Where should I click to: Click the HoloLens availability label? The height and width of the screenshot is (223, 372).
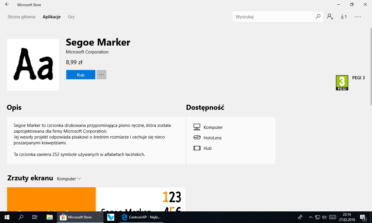pos(212,138)
